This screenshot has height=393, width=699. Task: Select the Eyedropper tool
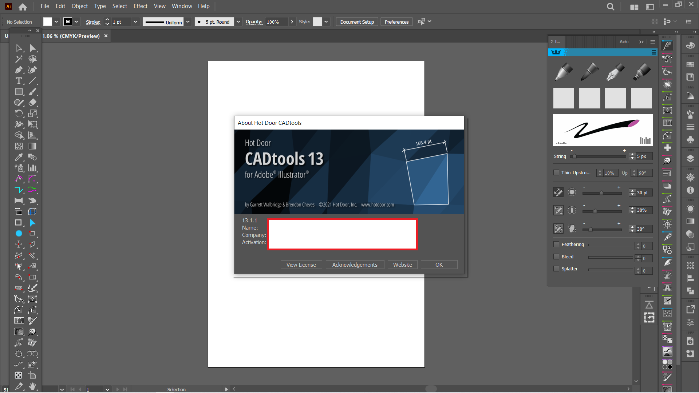pos(19,157)
